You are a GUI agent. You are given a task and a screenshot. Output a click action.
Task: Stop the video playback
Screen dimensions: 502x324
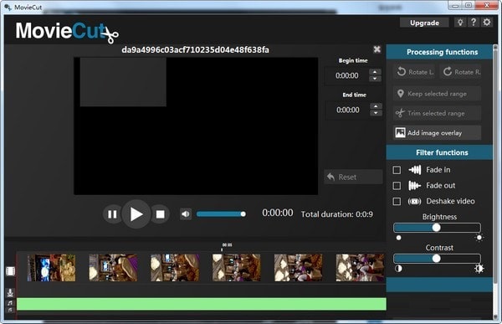[160, 214]
